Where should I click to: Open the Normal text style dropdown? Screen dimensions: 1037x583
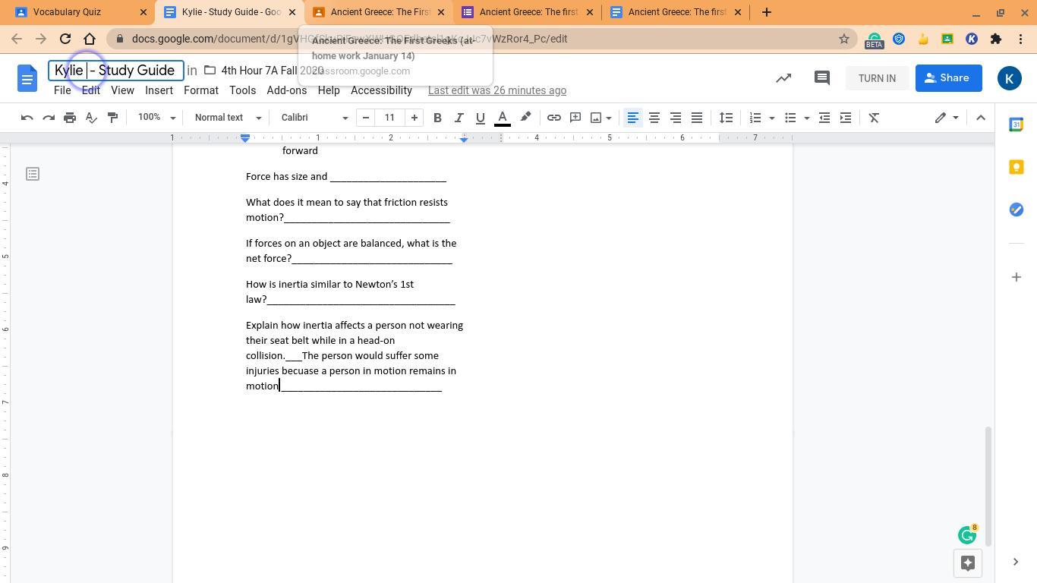coord(228,118)
